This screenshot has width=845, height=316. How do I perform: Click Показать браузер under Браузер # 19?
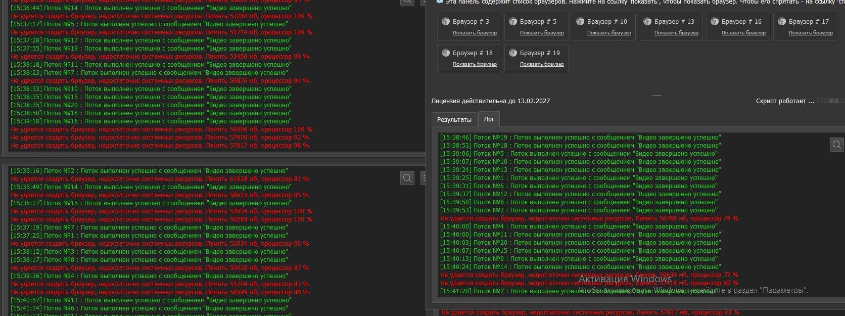542,64
